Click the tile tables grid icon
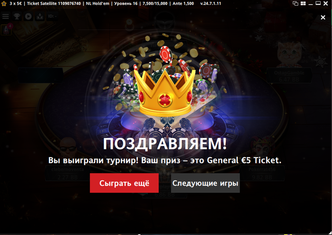332x235 pixels. pos(303,3)
